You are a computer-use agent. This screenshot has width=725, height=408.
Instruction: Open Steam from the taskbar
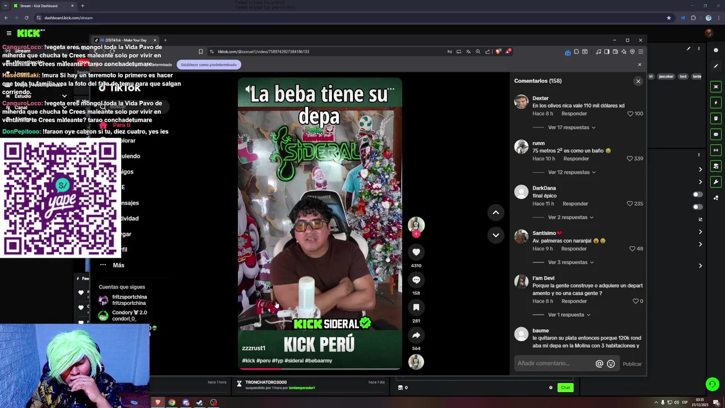(x=199, y=403)
